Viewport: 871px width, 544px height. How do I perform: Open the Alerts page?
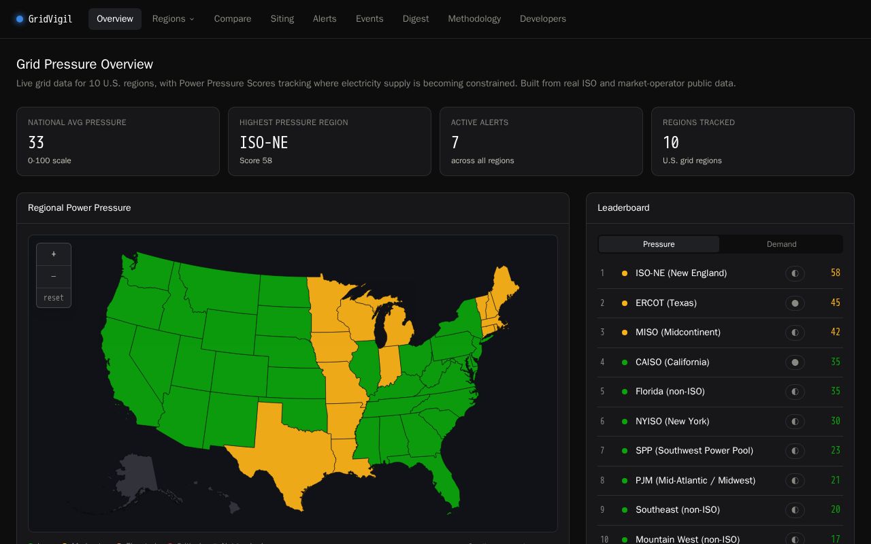point(325,19)
